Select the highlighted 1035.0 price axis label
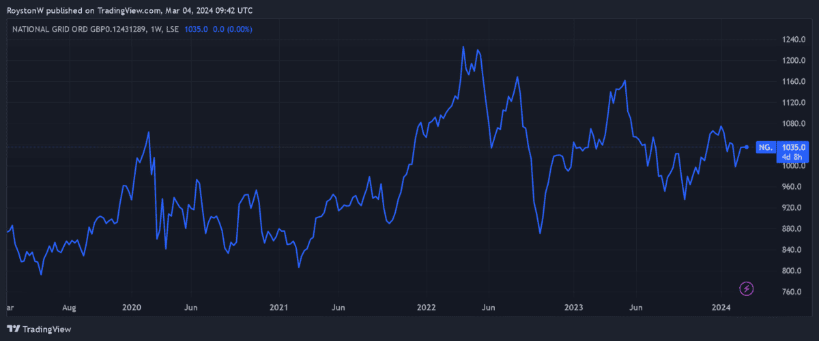The height and width of the screenshot is (341, 819). tap(794, 147)
